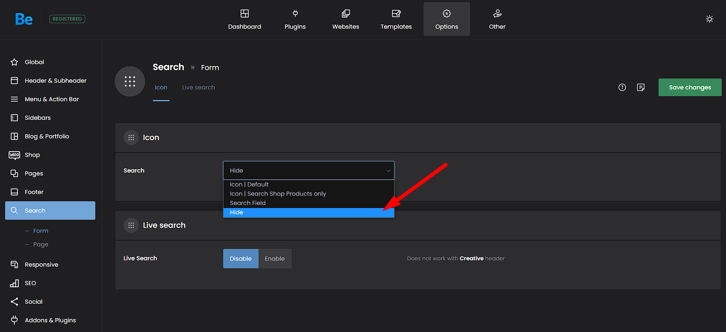Select the Page submenu item
This screenshot has height=332, width=726.
[x=41, y=244]
